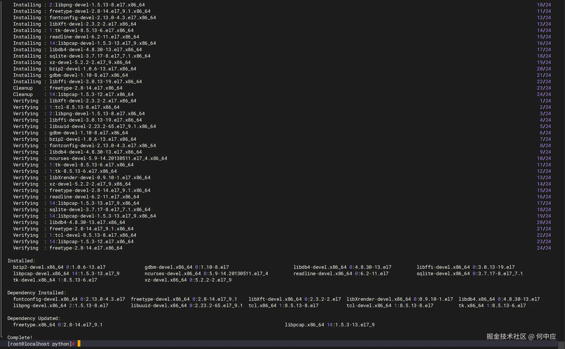Click the 'Dependency Updated:' heading
Viewport: 565px width, 349px height.
(x=34, y=318)
